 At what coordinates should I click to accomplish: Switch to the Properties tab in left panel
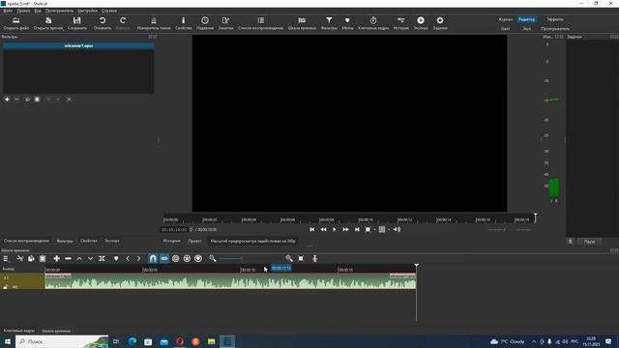(x=88, y=241)
